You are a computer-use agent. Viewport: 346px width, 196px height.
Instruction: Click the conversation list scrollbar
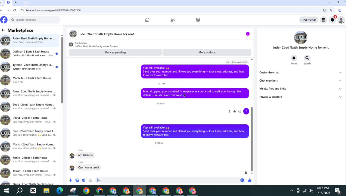[62, 70]
